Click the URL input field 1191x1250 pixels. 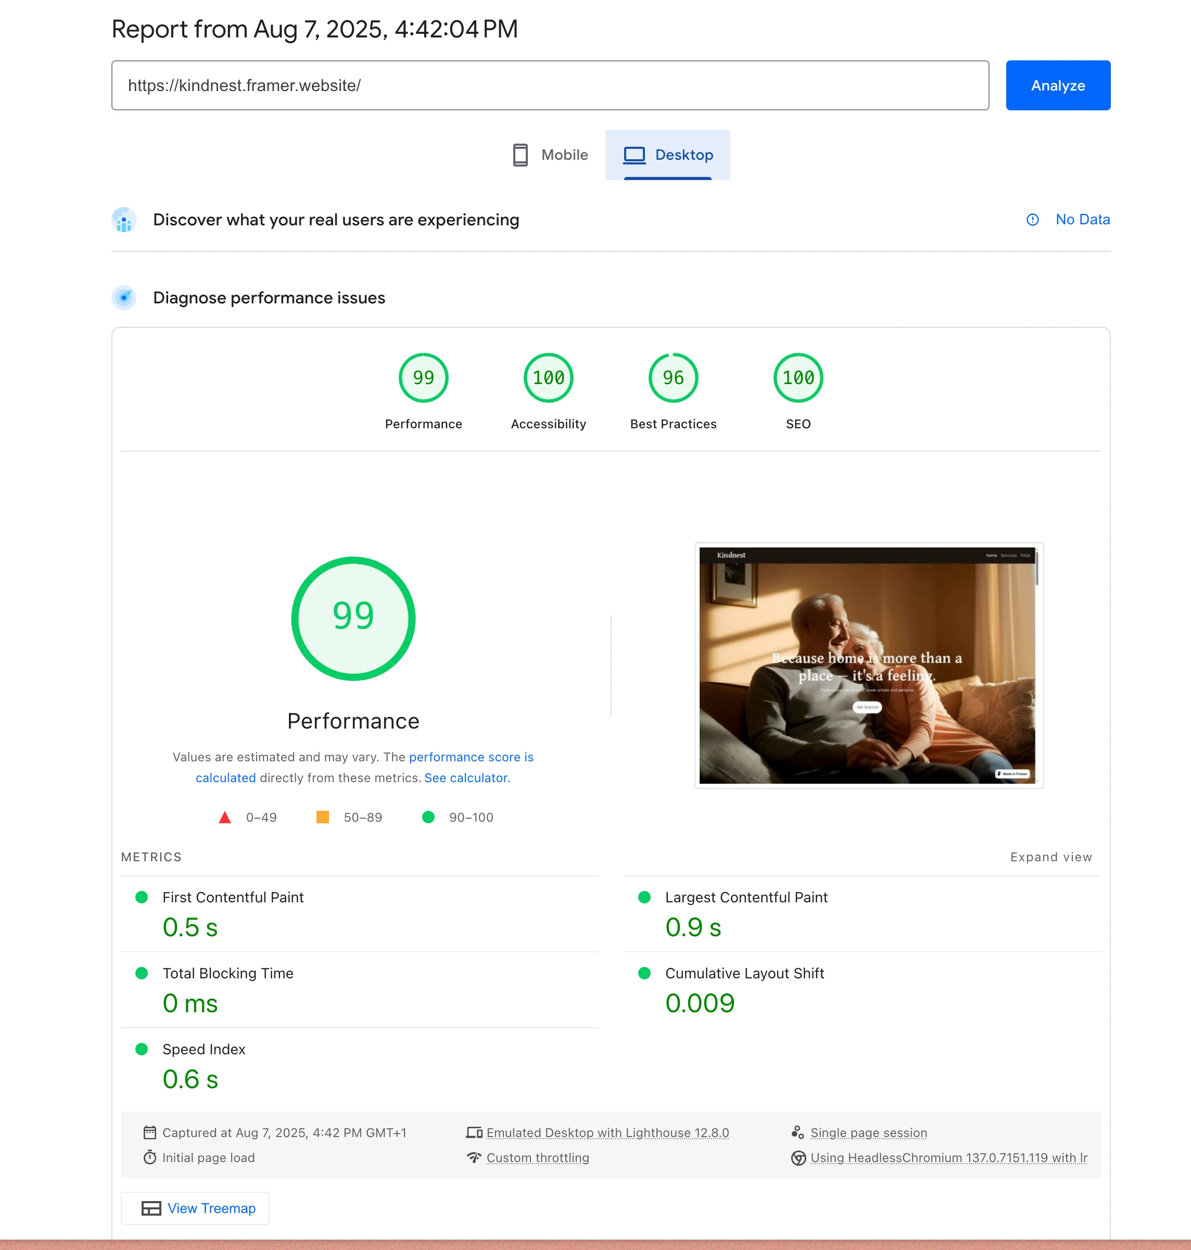pos(550,85)
